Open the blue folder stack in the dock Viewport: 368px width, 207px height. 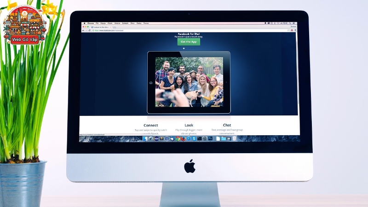tap(224, 139)
